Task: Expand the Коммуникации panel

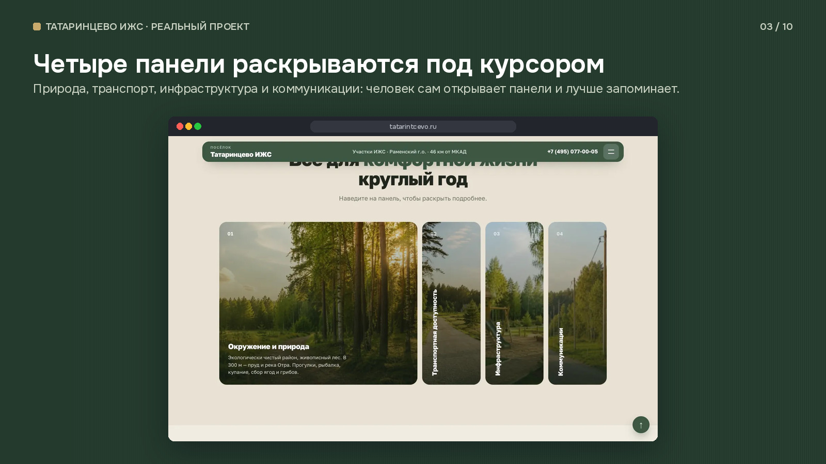Action: (x=577, y=303)
